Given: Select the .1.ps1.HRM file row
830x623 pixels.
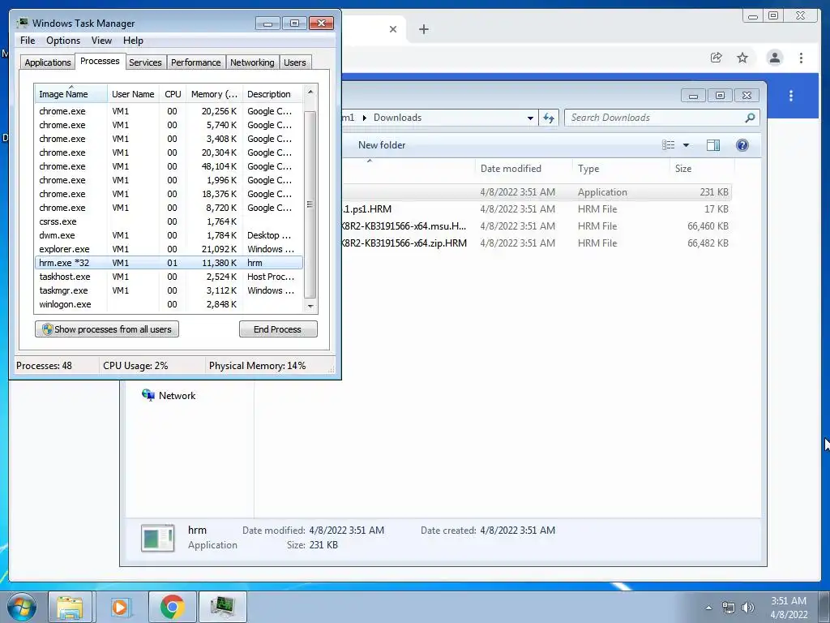Looking at the screenshot, I should [536, 209].
